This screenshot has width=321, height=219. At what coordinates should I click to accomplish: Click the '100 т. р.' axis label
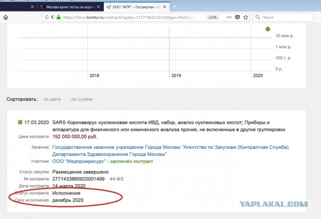pos(283,58)
